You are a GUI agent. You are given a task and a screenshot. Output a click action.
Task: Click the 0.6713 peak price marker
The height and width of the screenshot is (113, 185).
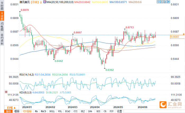point(130,27)
